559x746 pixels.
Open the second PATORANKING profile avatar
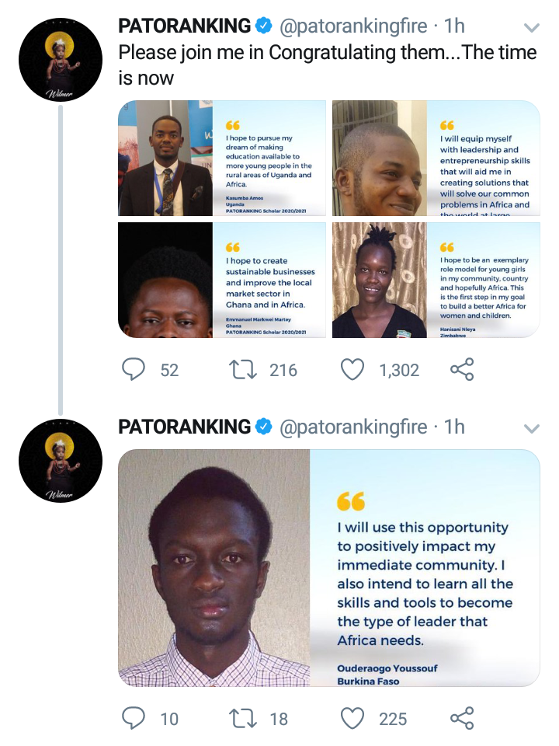tap(61, 461)
